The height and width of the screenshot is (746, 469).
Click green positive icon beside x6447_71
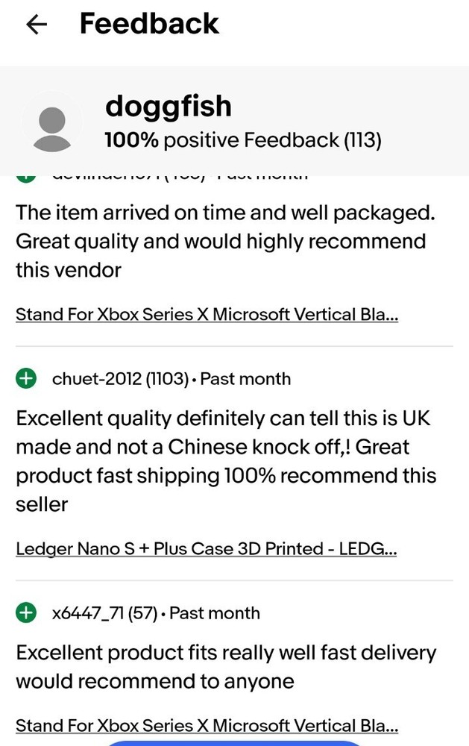click(26, 613)
